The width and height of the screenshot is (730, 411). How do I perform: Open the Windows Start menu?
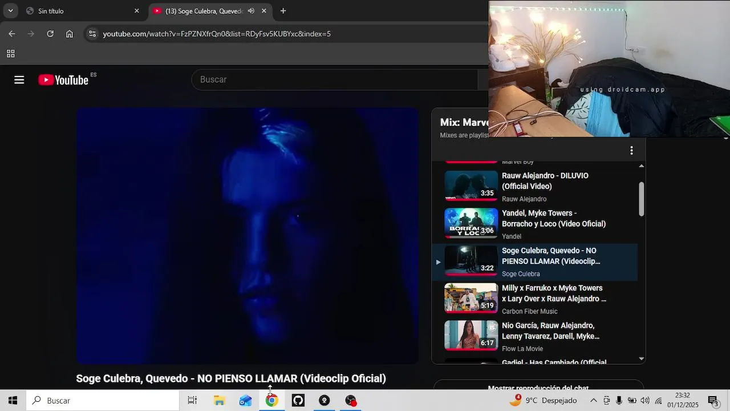(13, 401)
